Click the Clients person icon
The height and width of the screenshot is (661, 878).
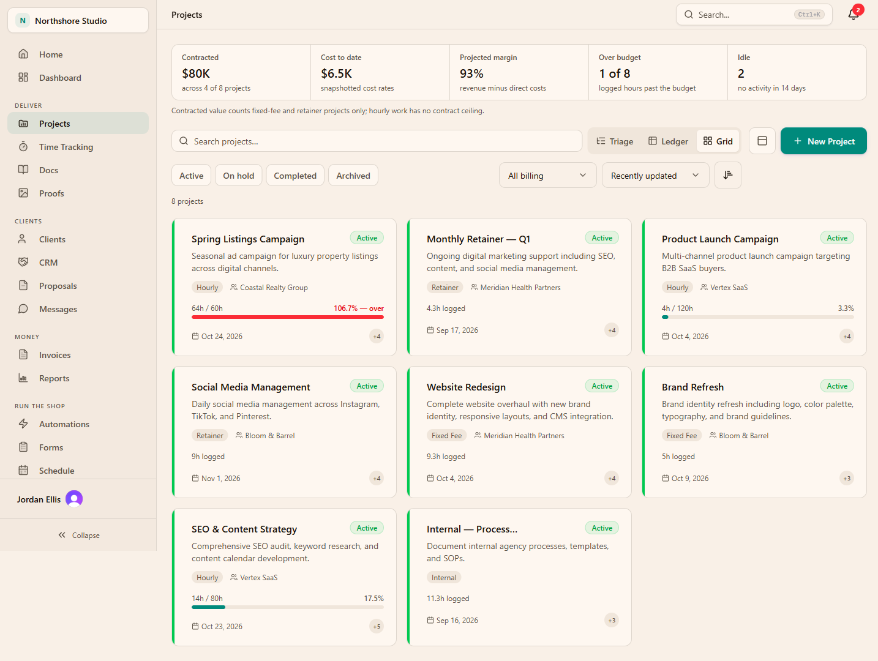tap(23, 239)
